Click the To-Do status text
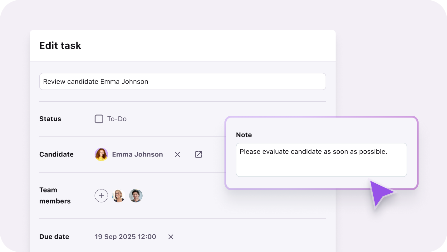447x252 pixels. pyautogui.click(x=117, y=119)
